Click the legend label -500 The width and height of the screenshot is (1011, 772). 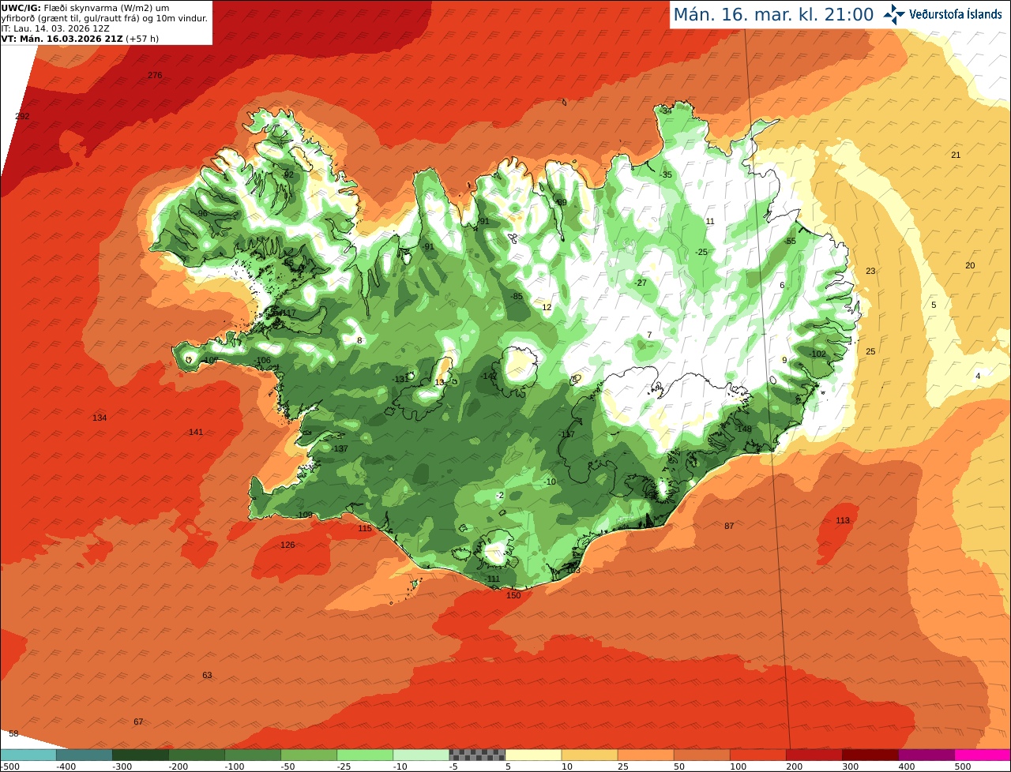[x=10, y=766]
